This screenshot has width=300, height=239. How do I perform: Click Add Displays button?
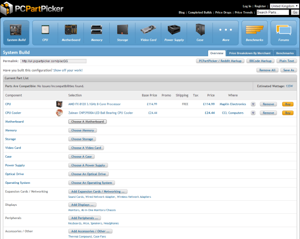(82, 205)
